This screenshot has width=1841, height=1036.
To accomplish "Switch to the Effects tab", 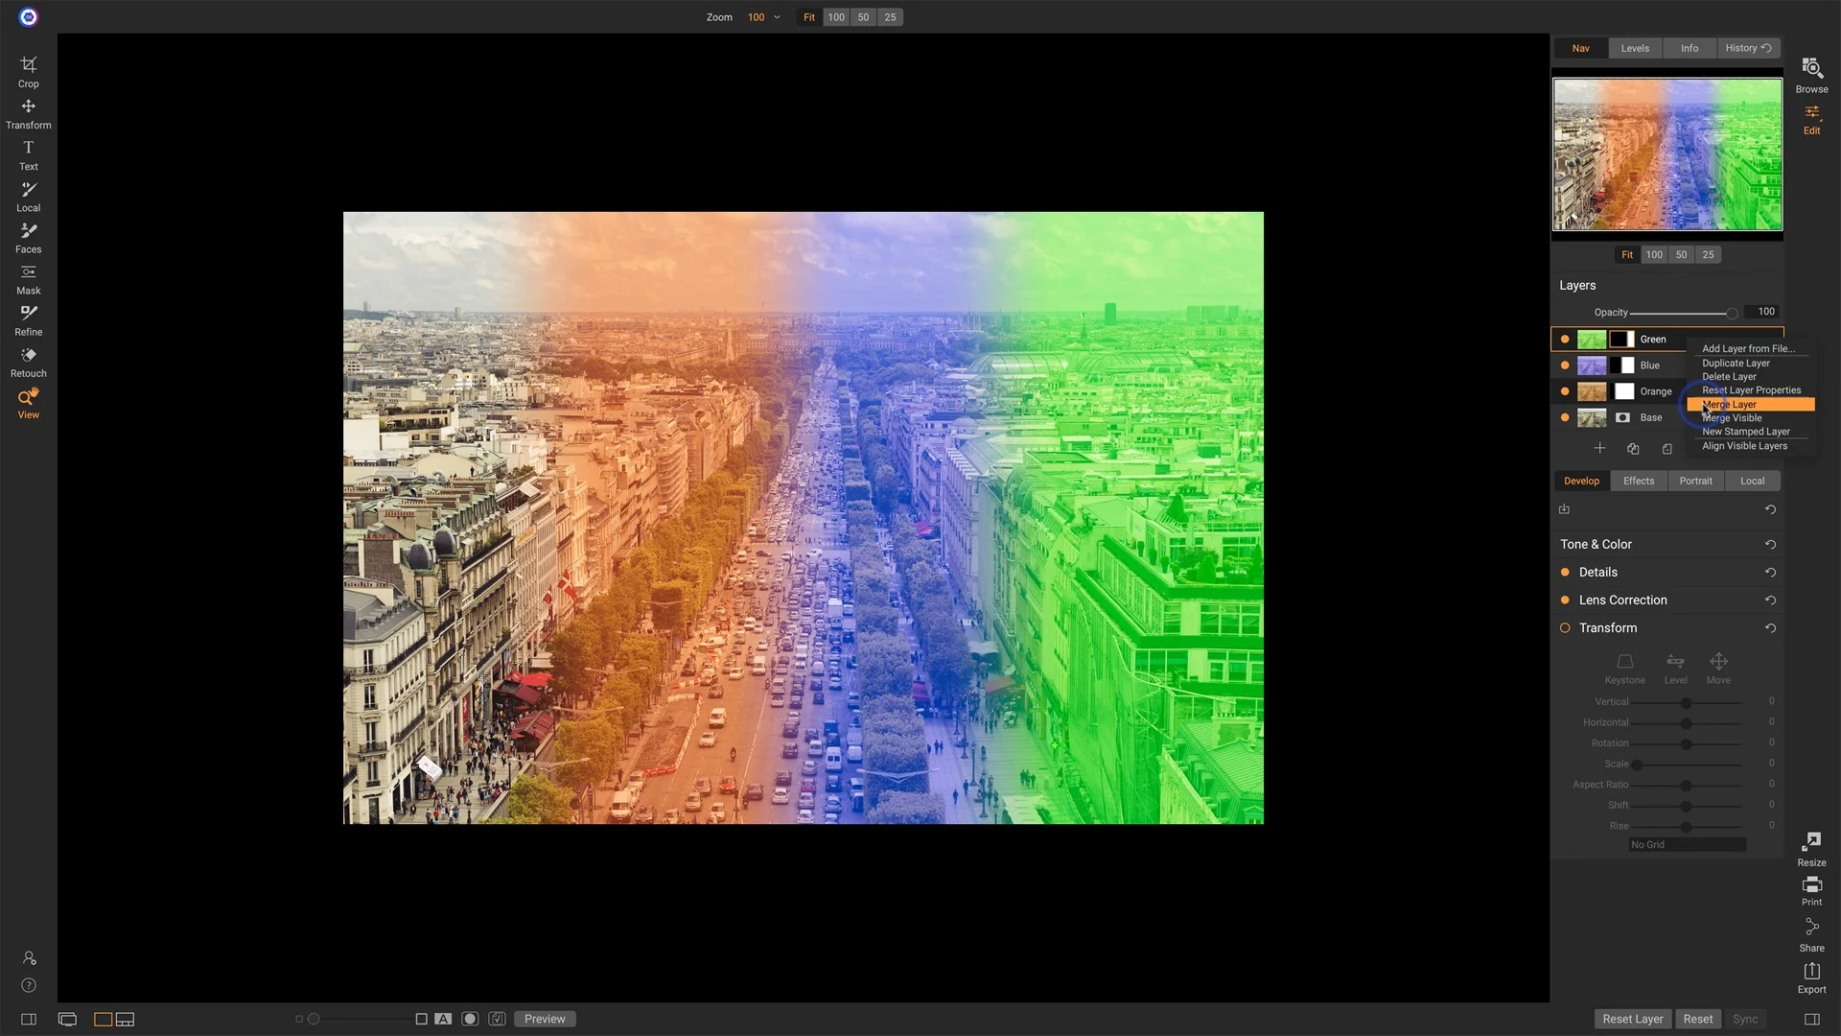I will click(1639, 481).
